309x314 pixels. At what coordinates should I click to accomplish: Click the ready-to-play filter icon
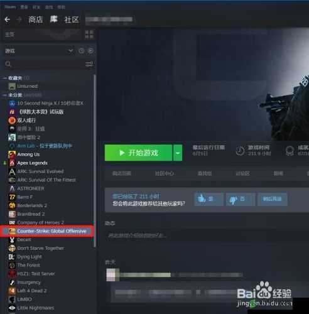coord(90,51)
